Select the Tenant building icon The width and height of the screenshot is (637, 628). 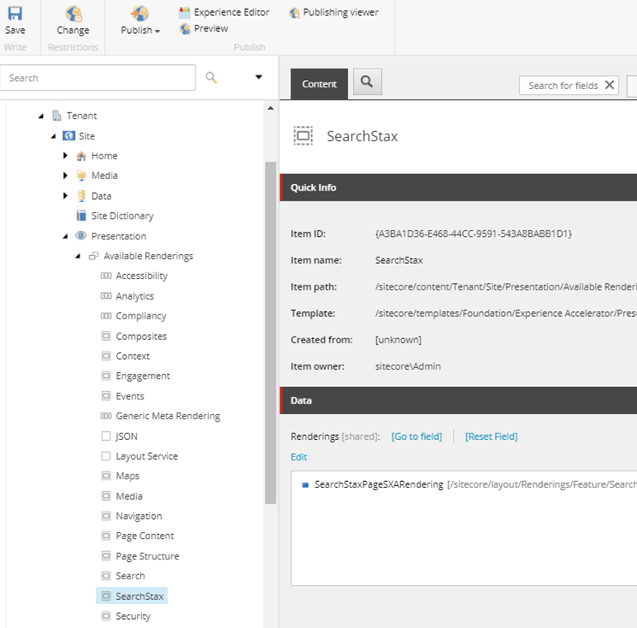(56, 116)
